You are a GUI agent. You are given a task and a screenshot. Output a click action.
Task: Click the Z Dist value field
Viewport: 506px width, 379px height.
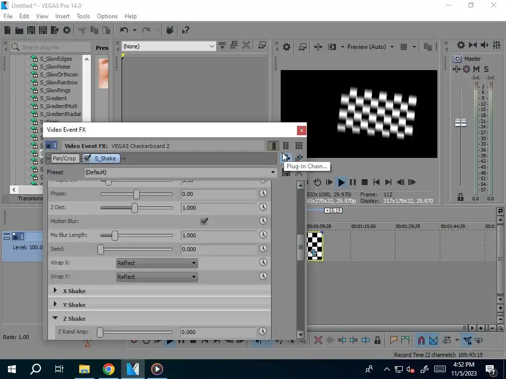coord(218,208)
